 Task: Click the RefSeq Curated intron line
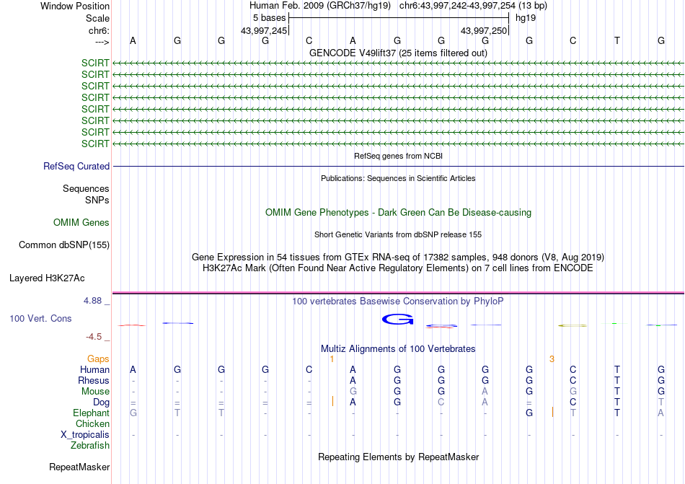[399, 167]
